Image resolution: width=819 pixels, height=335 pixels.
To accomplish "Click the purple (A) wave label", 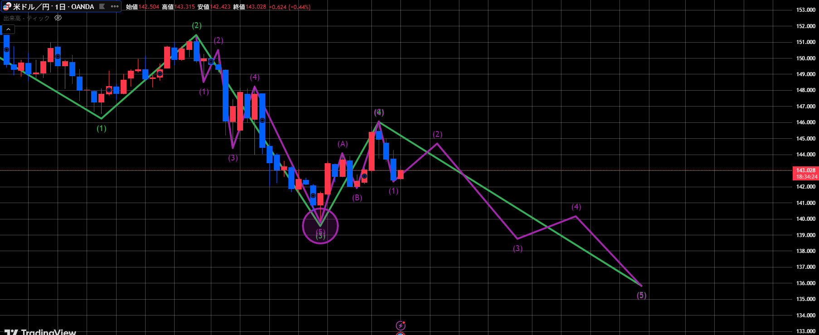I will 342,144.
